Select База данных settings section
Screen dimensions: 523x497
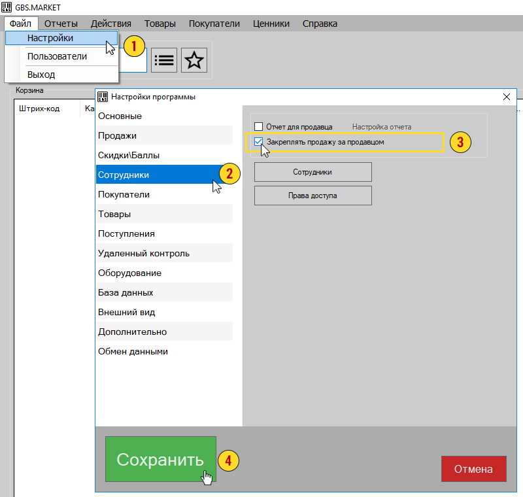coord(165,292)
